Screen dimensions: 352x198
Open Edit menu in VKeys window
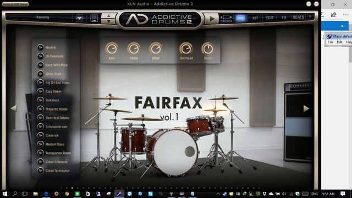coord(339,42)
